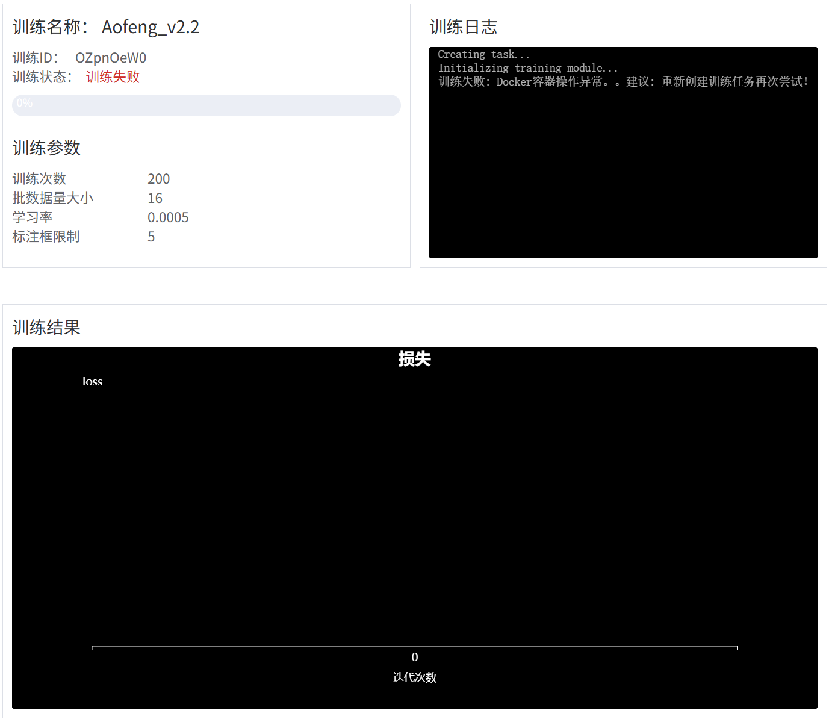
Task: Select the learning rate value 0.0005
Action: coord(169,217)
